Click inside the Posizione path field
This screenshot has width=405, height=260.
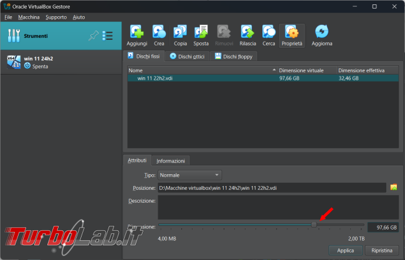272,188
